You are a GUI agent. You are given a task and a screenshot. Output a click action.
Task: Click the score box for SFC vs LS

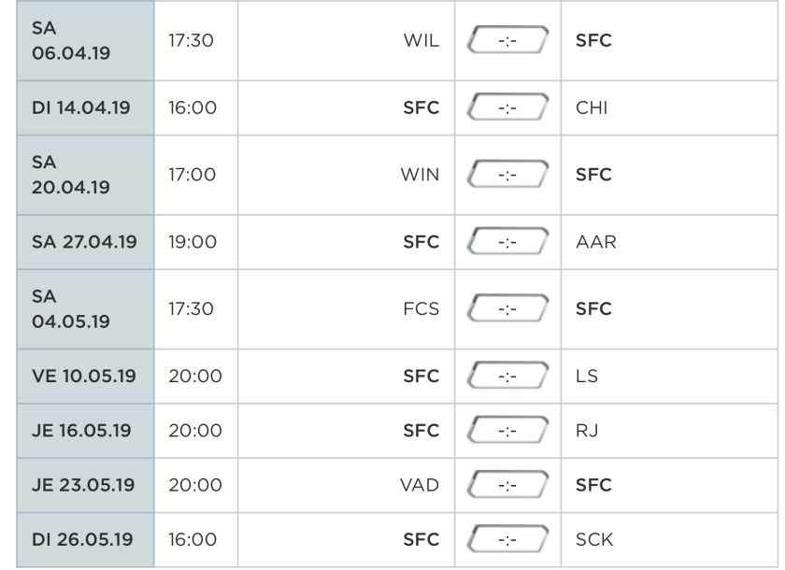(507, 377)
